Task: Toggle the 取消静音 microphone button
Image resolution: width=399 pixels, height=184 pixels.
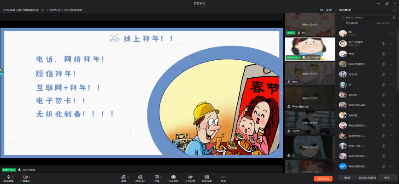Action: pyautogui.click(x=8, y=177)
